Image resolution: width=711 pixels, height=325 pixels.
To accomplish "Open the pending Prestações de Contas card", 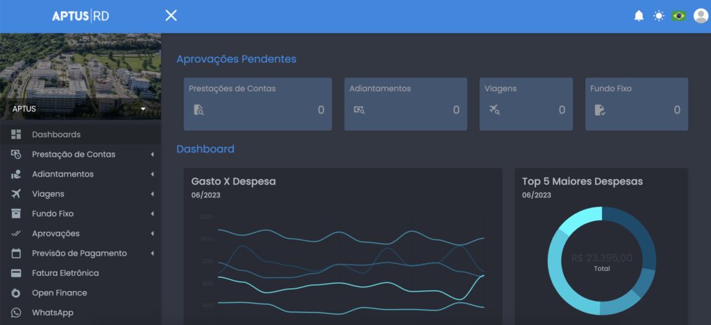I will click(x=258, y=104).
